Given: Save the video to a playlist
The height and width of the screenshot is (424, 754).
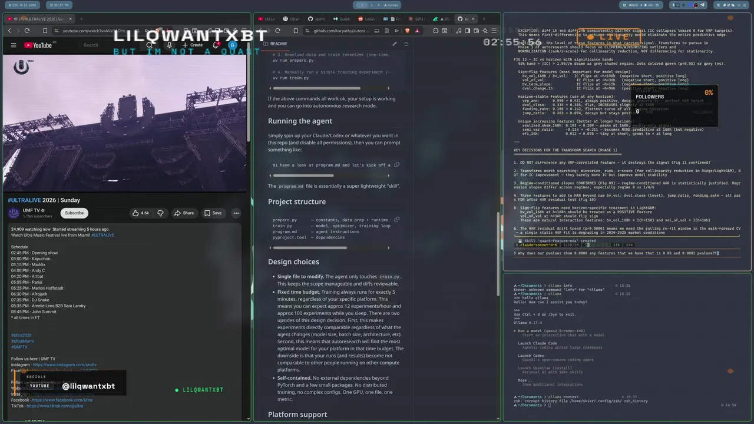Looking at the screenshot, I should [213, 213].
